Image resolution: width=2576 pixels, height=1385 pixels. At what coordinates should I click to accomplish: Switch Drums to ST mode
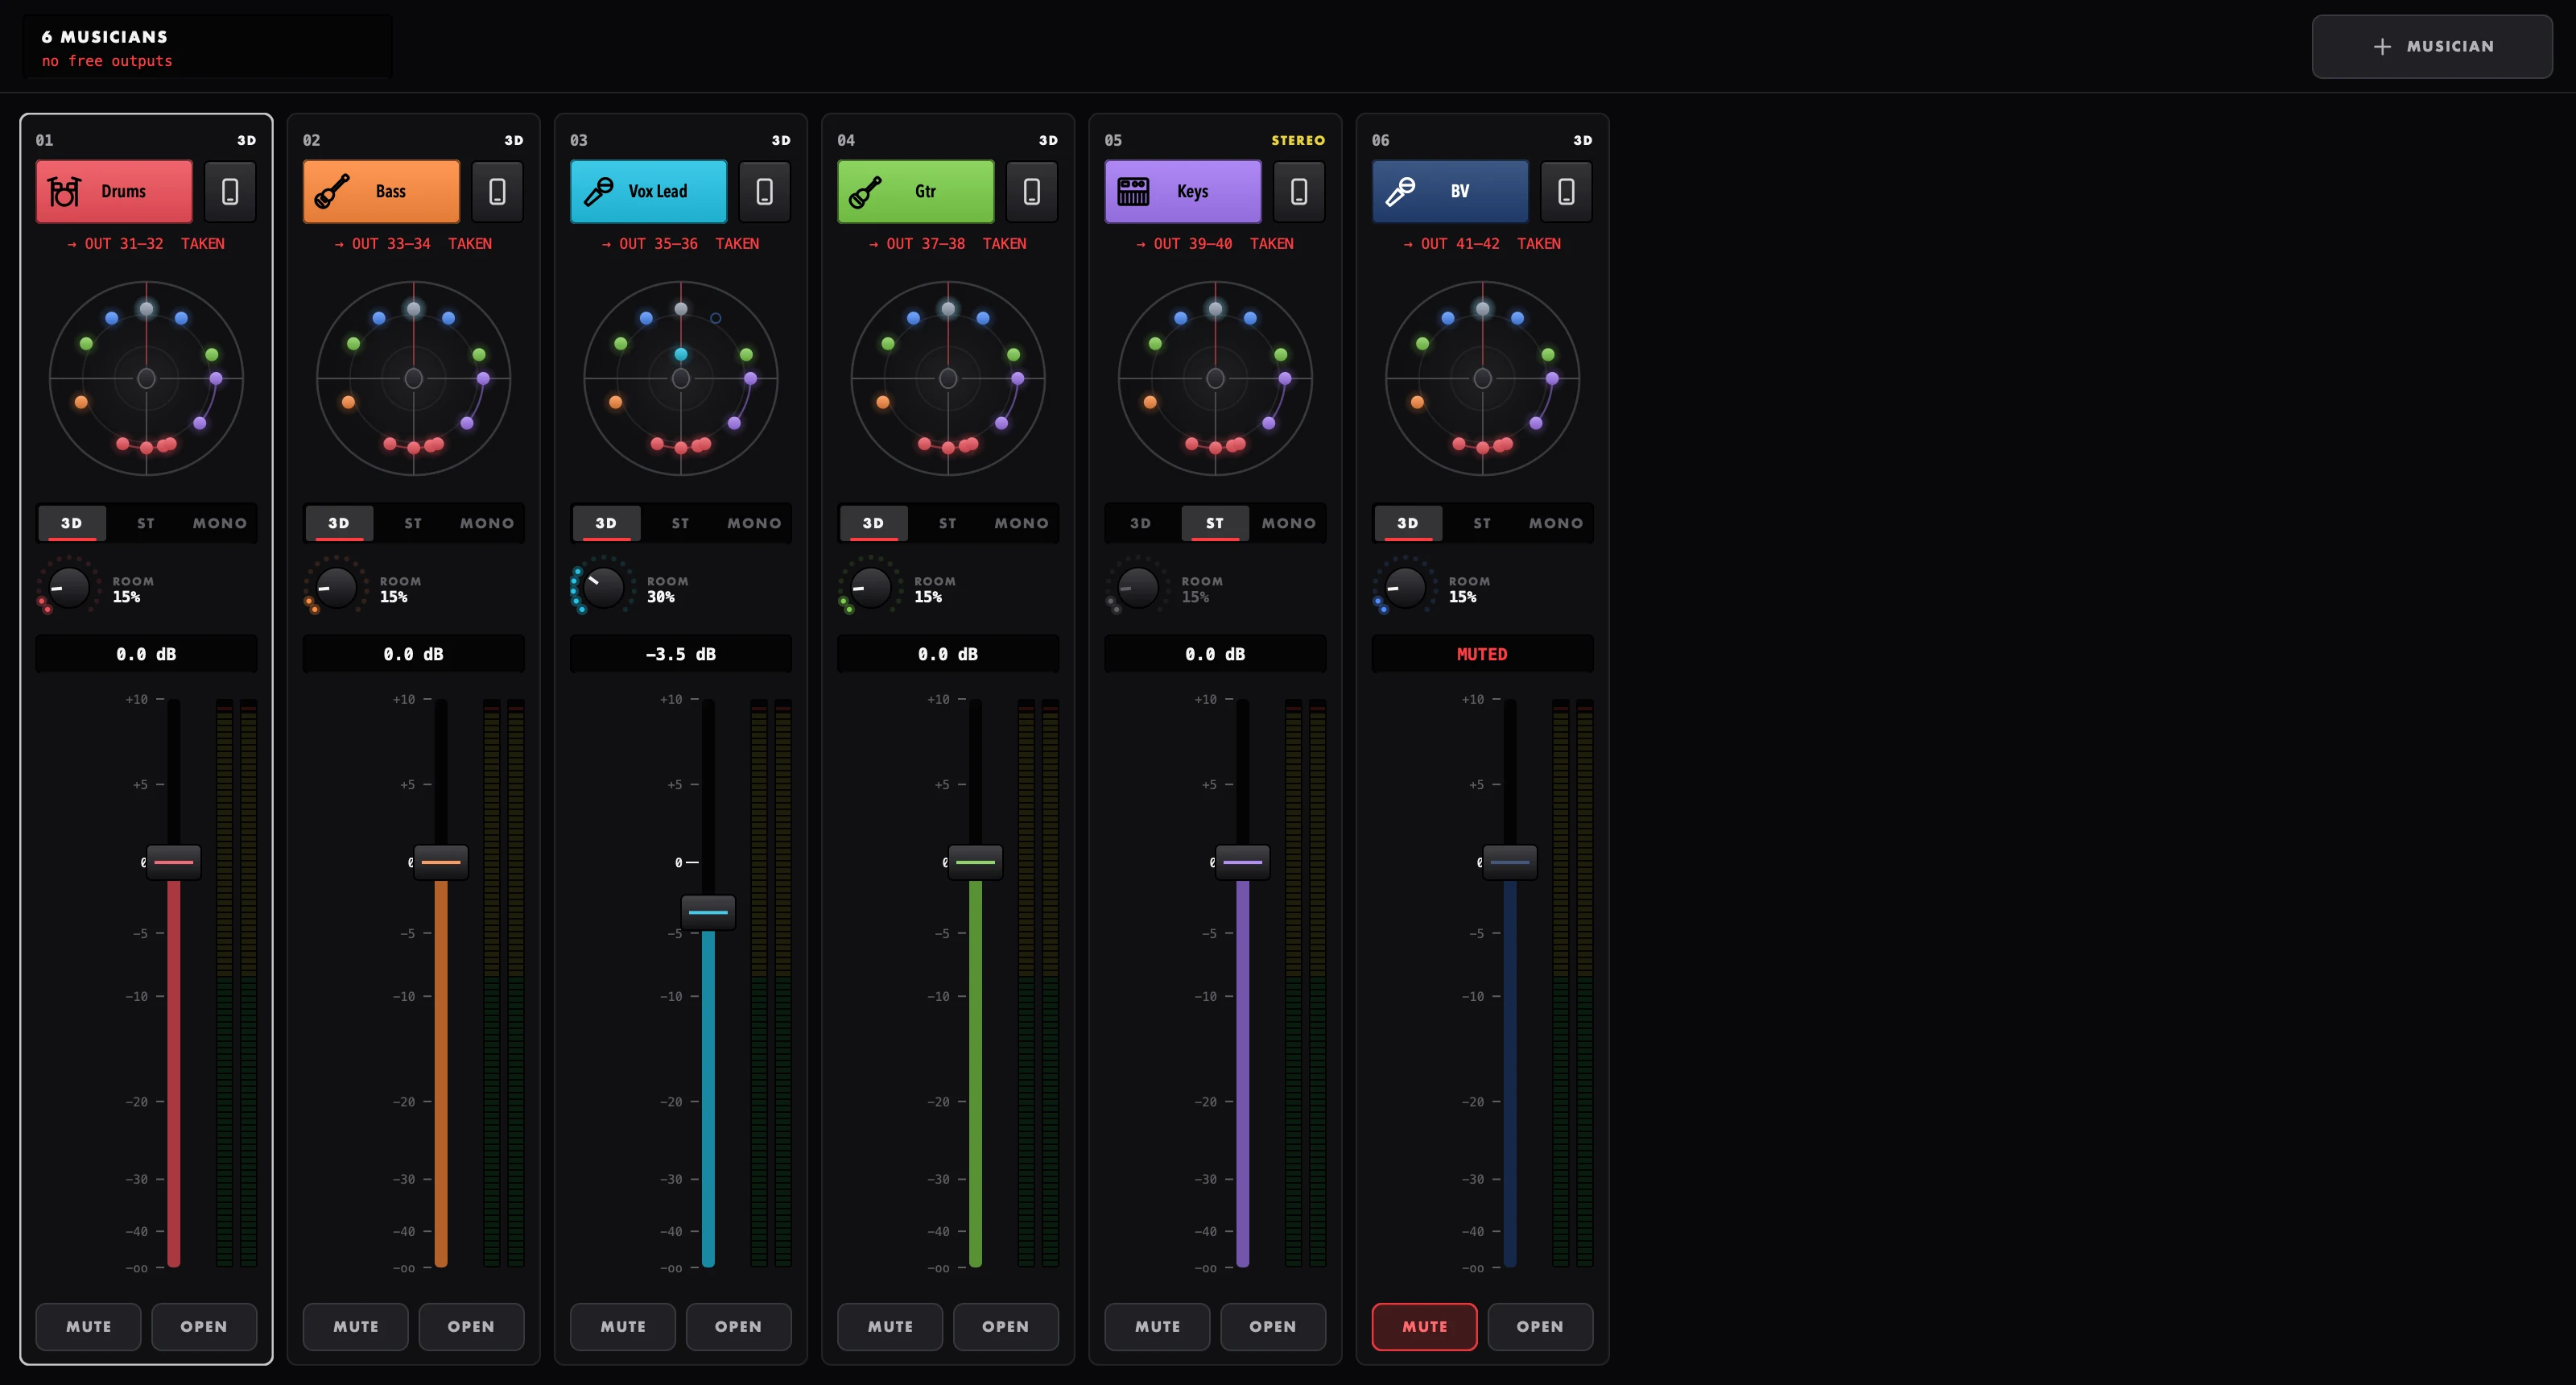[146, 523]
